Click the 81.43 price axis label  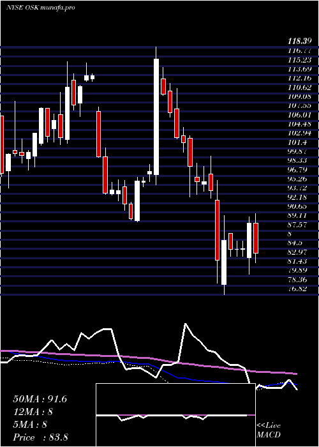click(297, 261)
